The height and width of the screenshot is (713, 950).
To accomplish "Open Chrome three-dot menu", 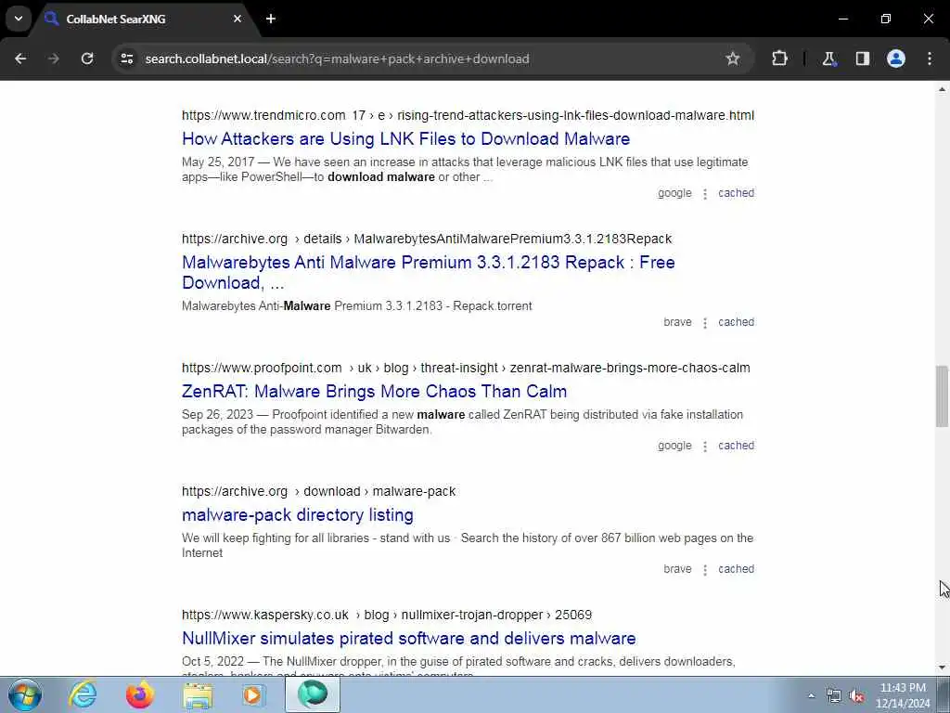I will [x=930, y=58].
